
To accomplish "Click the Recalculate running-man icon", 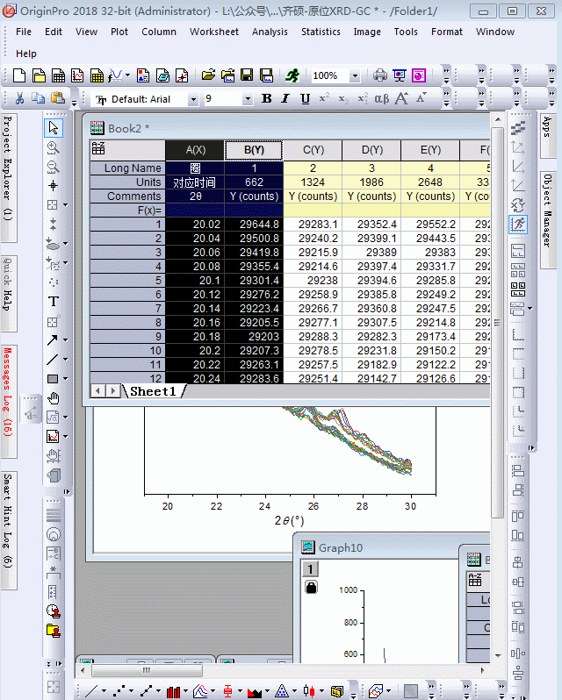I will point(292,75).
